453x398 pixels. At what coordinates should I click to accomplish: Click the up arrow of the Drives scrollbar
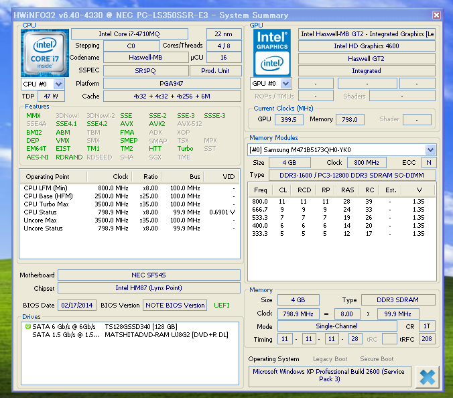(233, 326)
